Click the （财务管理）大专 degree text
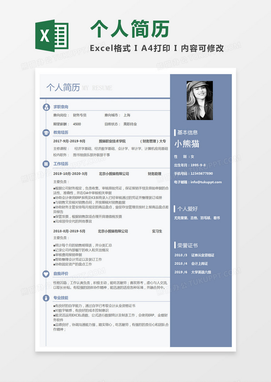Image resolution: width=271 pixels, height=382 pixels. point(153,141)
